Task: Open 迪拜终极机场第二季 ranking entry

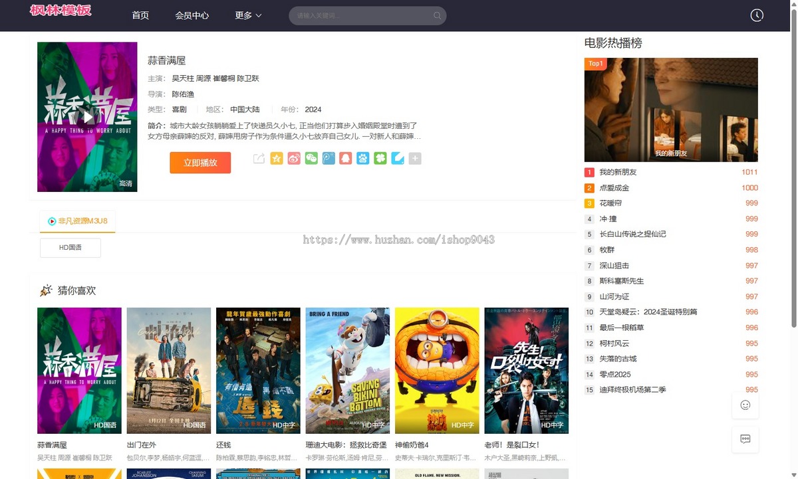Action: 632,389
